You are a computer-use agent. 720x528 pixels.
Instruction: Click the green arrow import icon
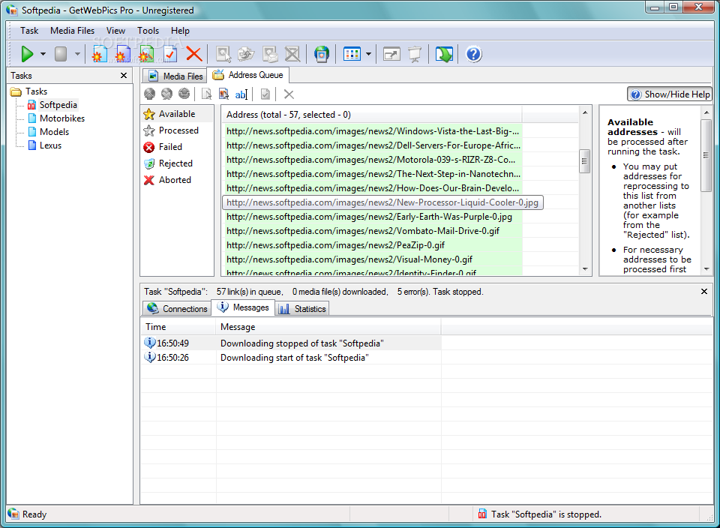pyautogui.click(x=444, y=54)
